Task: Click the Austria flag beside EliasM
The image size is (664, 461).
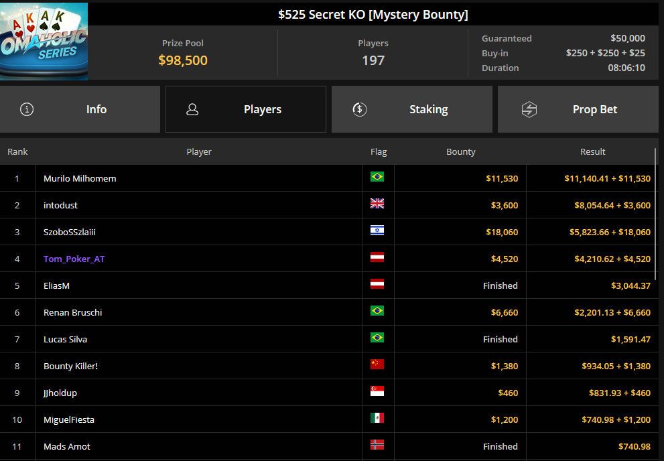Action: (x=377, y=284)
